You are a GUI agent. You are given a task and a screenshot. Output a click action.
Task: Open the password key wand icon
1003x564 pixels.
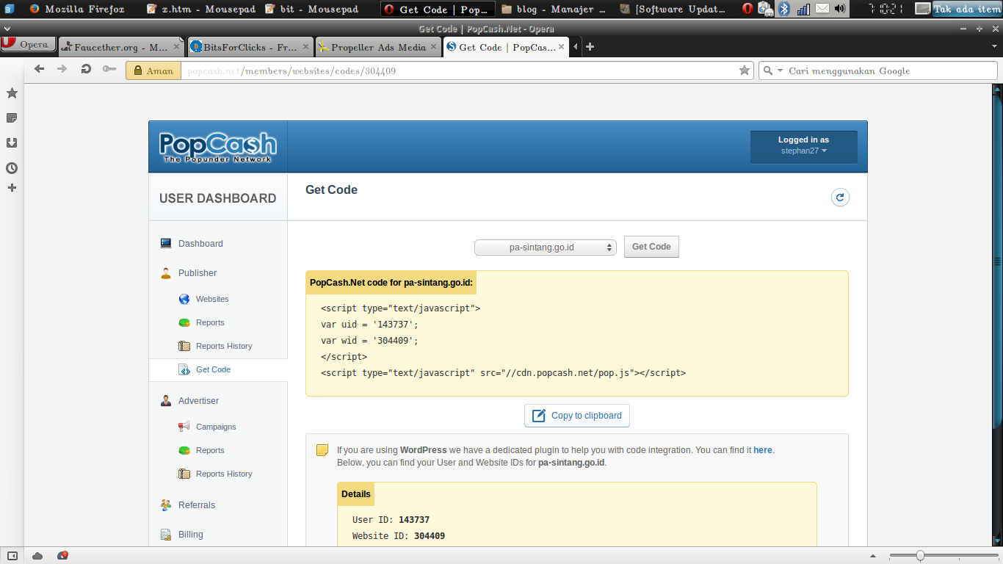109,69
